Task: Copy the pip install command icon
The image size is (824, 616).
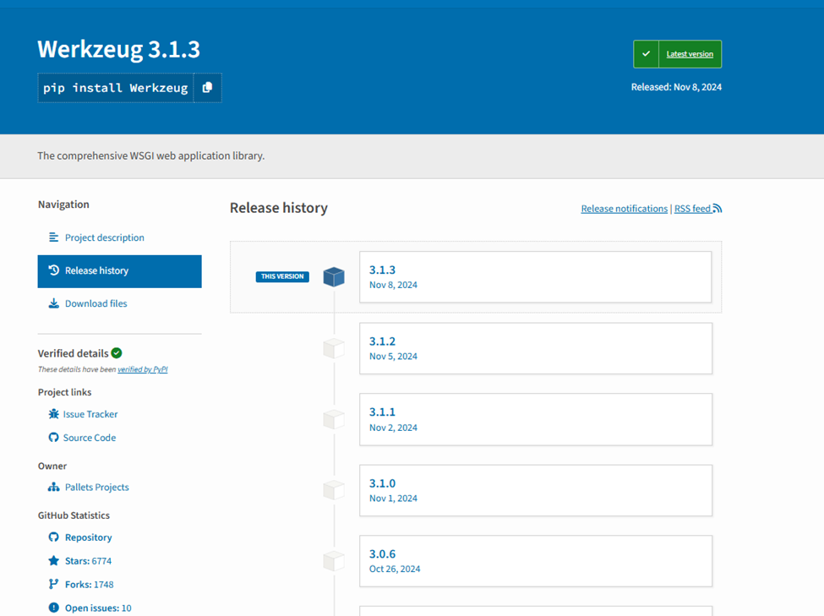Action: pyautogui.click(x=208, y=88)
